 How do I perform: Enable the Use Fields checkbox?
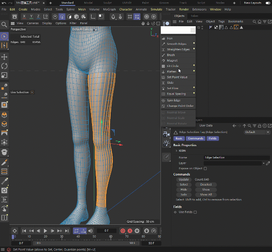195,212
